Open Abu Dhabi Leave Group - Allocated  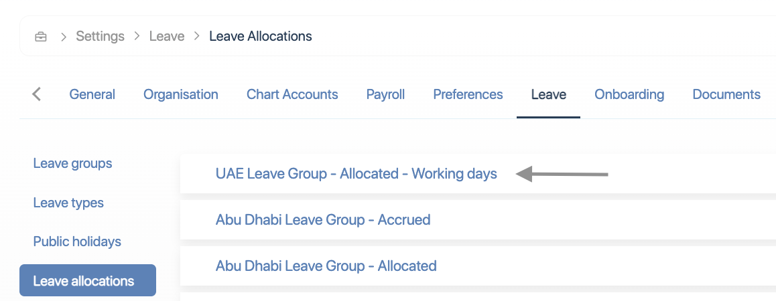click(326, 266)
